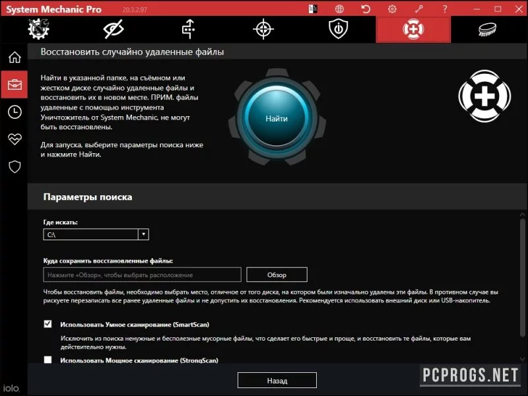Open the crossed-eye Privacy tools category

(114, 29)
